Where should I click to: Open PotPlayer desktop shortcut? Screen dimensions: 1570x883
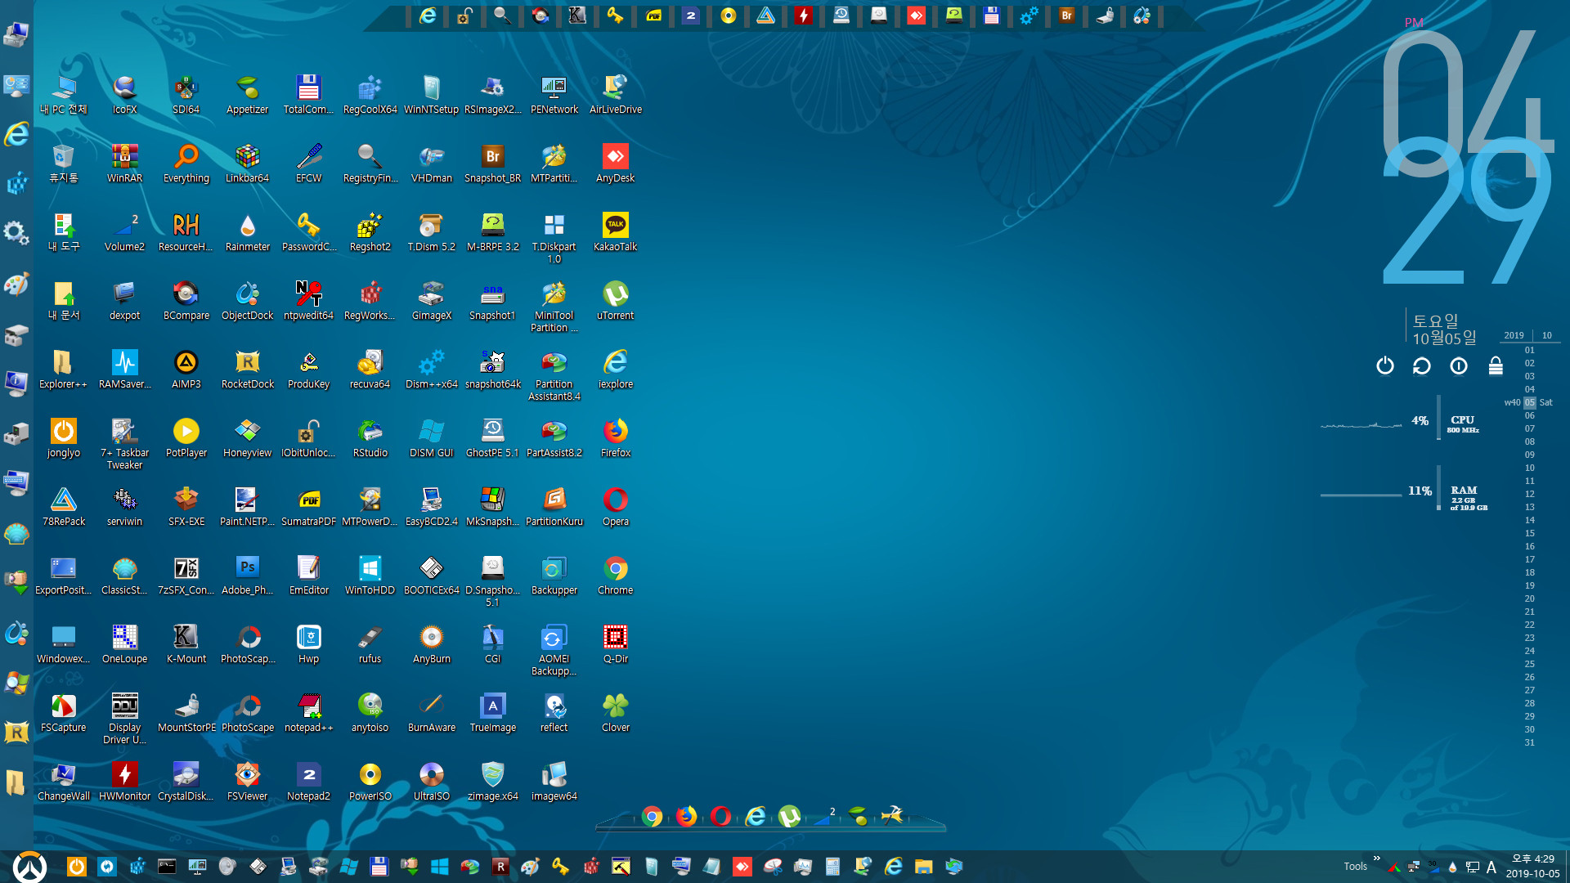(x=186, y=437)
